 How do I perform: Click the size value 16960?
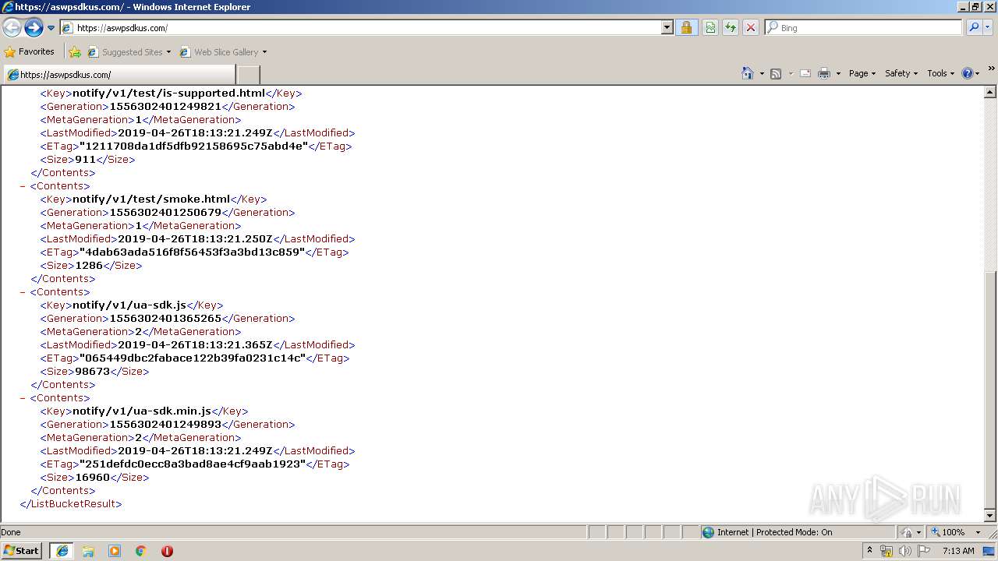[92, 478]
